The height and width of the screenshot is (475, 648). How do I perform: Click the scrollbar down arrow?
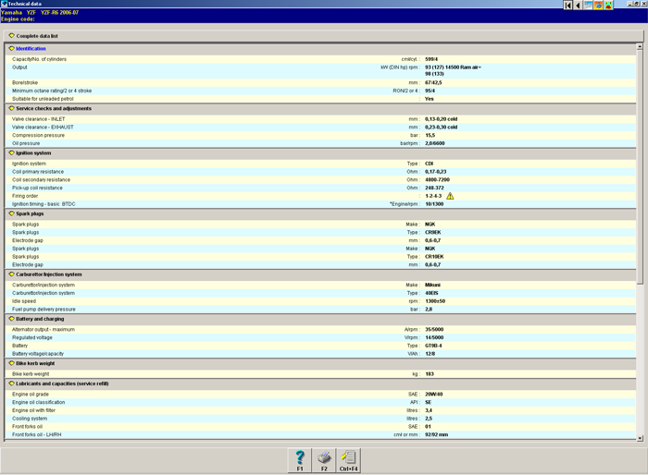(640, 435)
